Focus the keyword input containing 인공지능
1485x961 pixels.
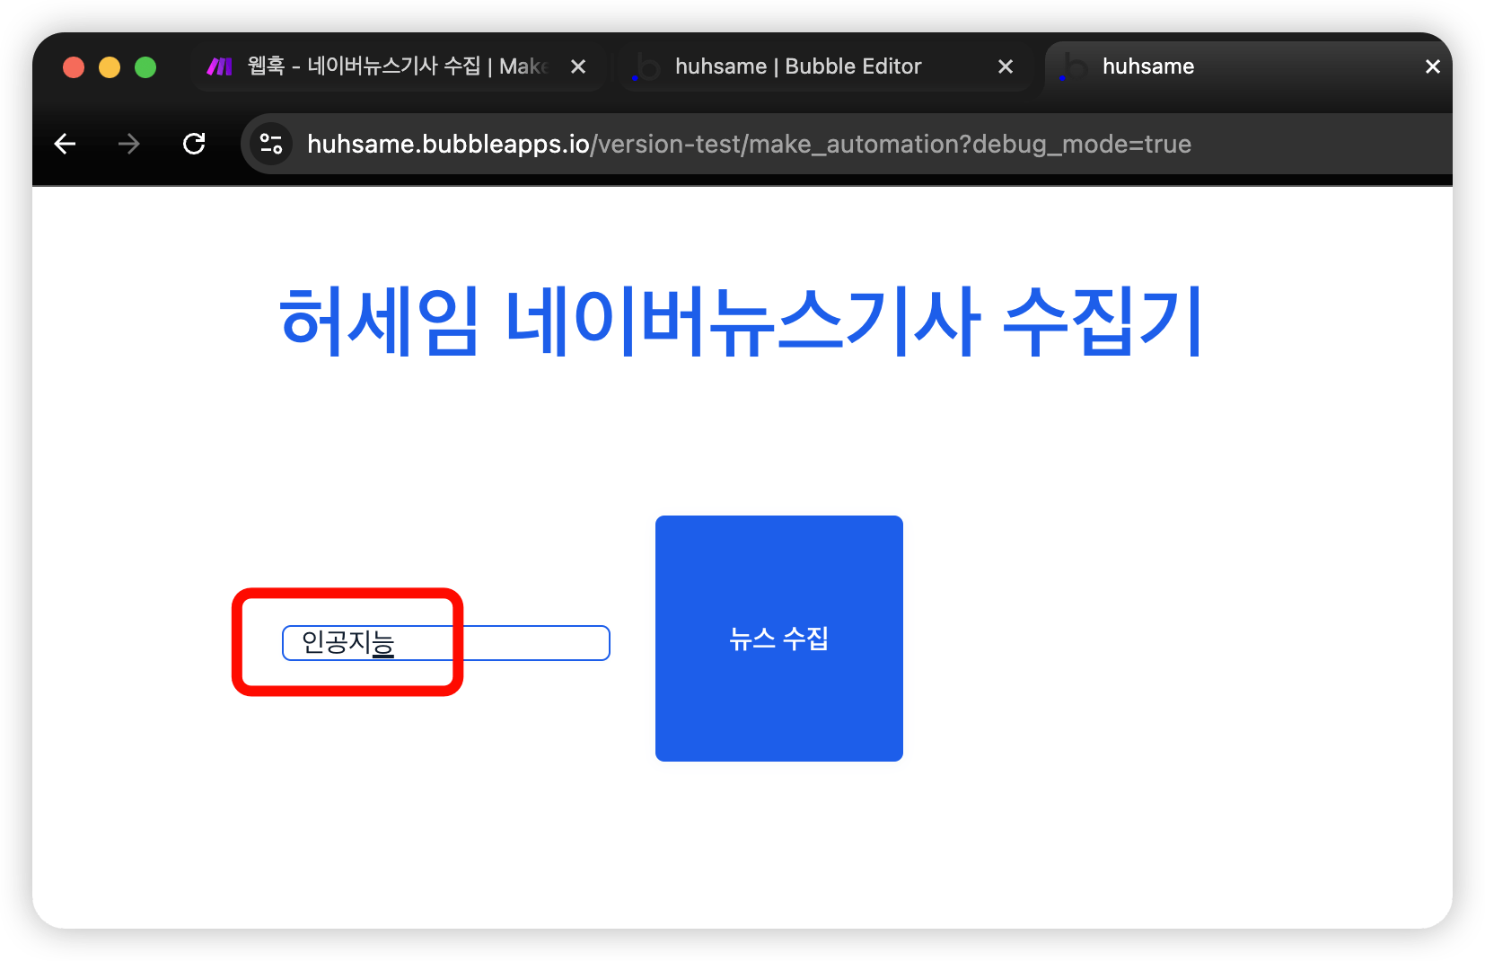(x=446, y=643)
